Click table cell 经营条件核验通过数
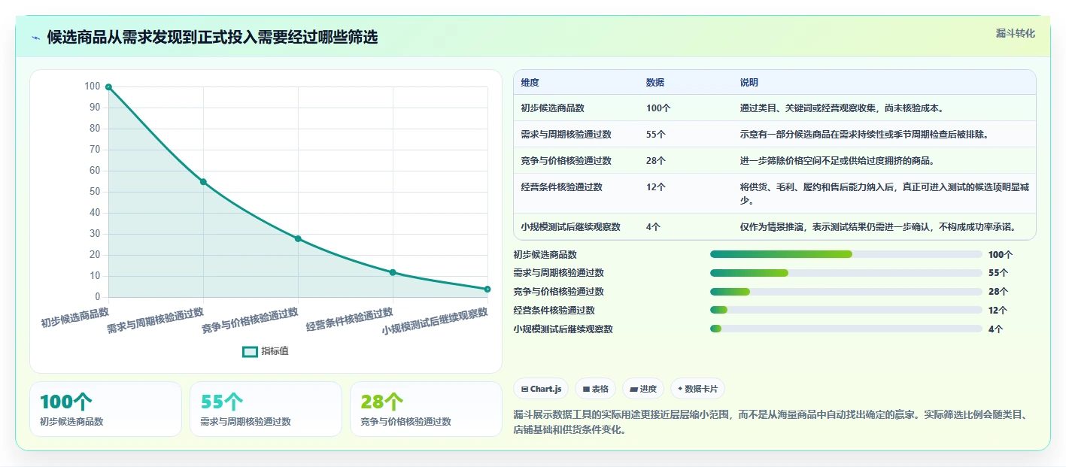This screenshot has width=1066, height=467. (561, 187)
